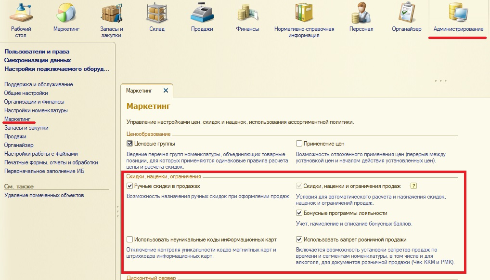Image resolution: width=490 pixels, height=280 pixels.
Task: Go to Настройки номенклатуры in sidebar
Action: click(36, 110)
